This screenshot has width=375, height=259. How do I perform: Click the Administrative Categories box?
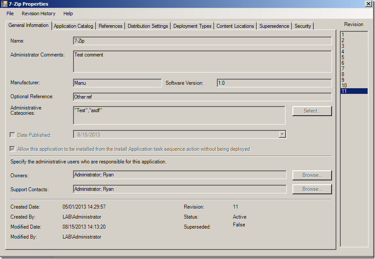179,115
